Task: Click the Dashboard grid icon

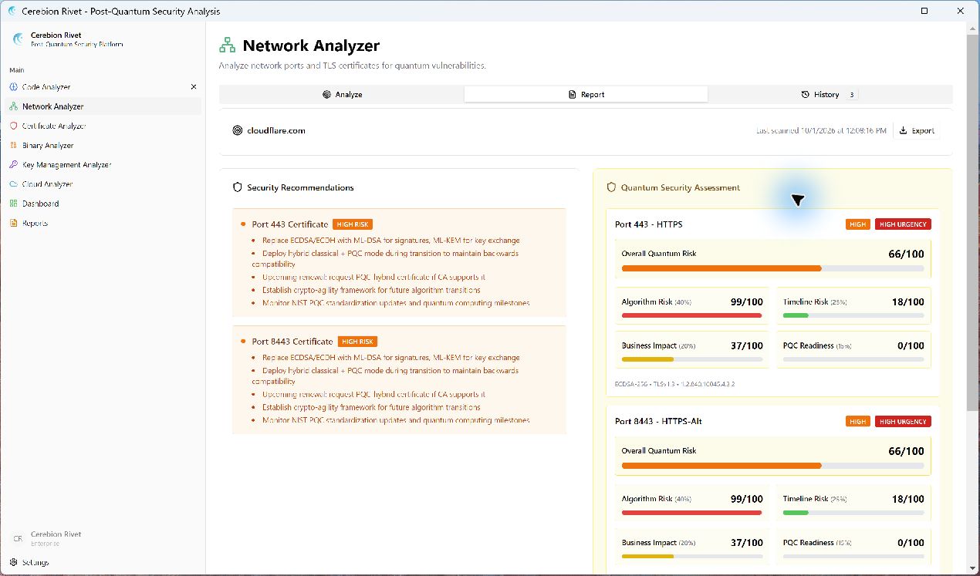Action: click(13, 204)
